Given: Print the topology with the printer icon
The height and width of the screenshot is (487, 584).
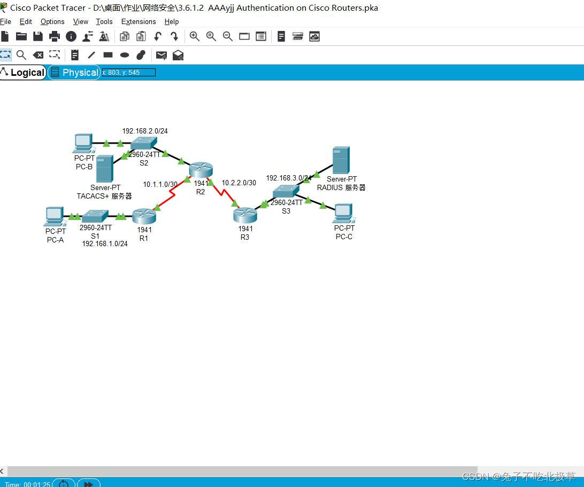Looking at the screenshot, I should click(x=55, y=36).
